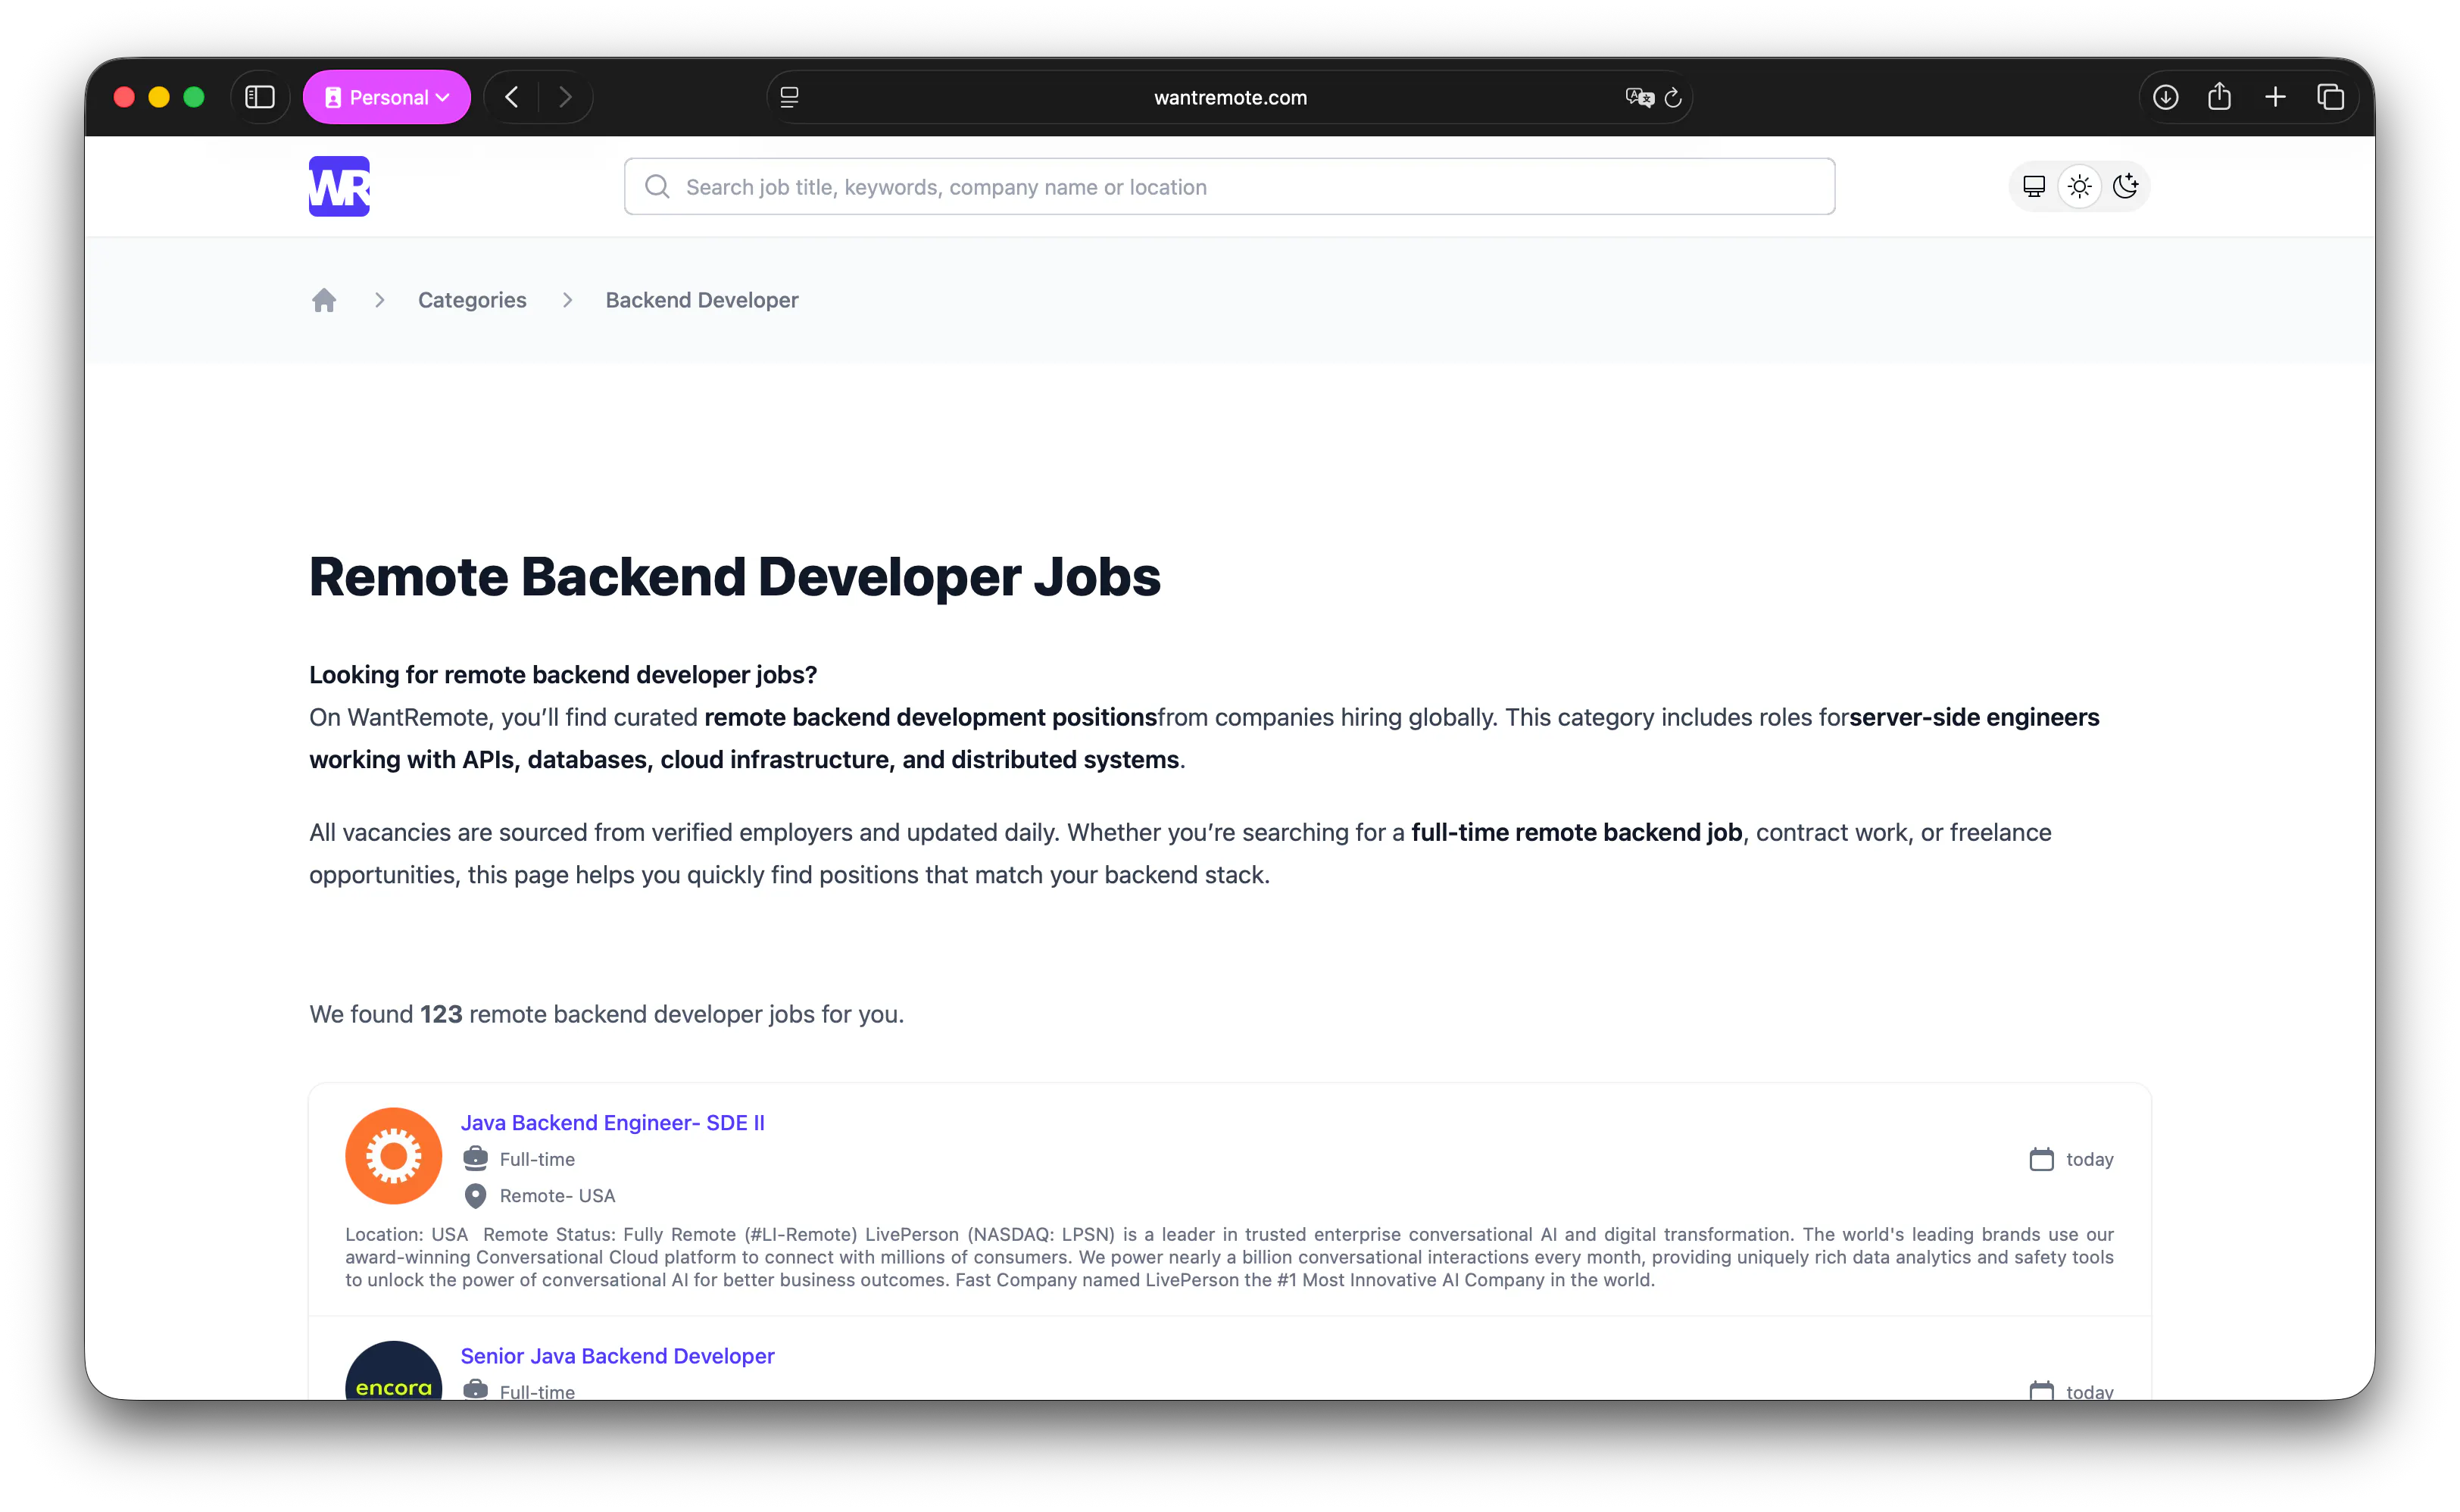Click the wantremote.com address bar
Viewport: 2460px width, 1512px height.
coord(1229,97)
